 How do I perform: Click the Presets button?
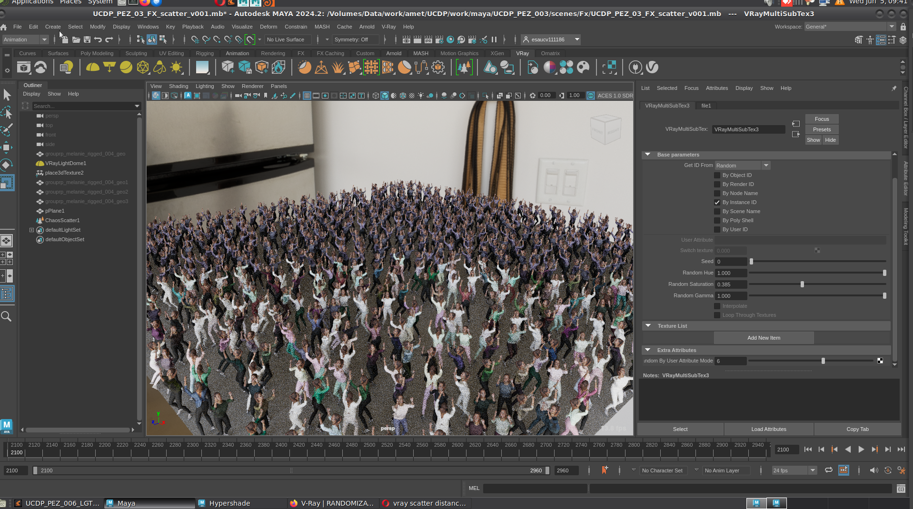click(x=822, y=129)
